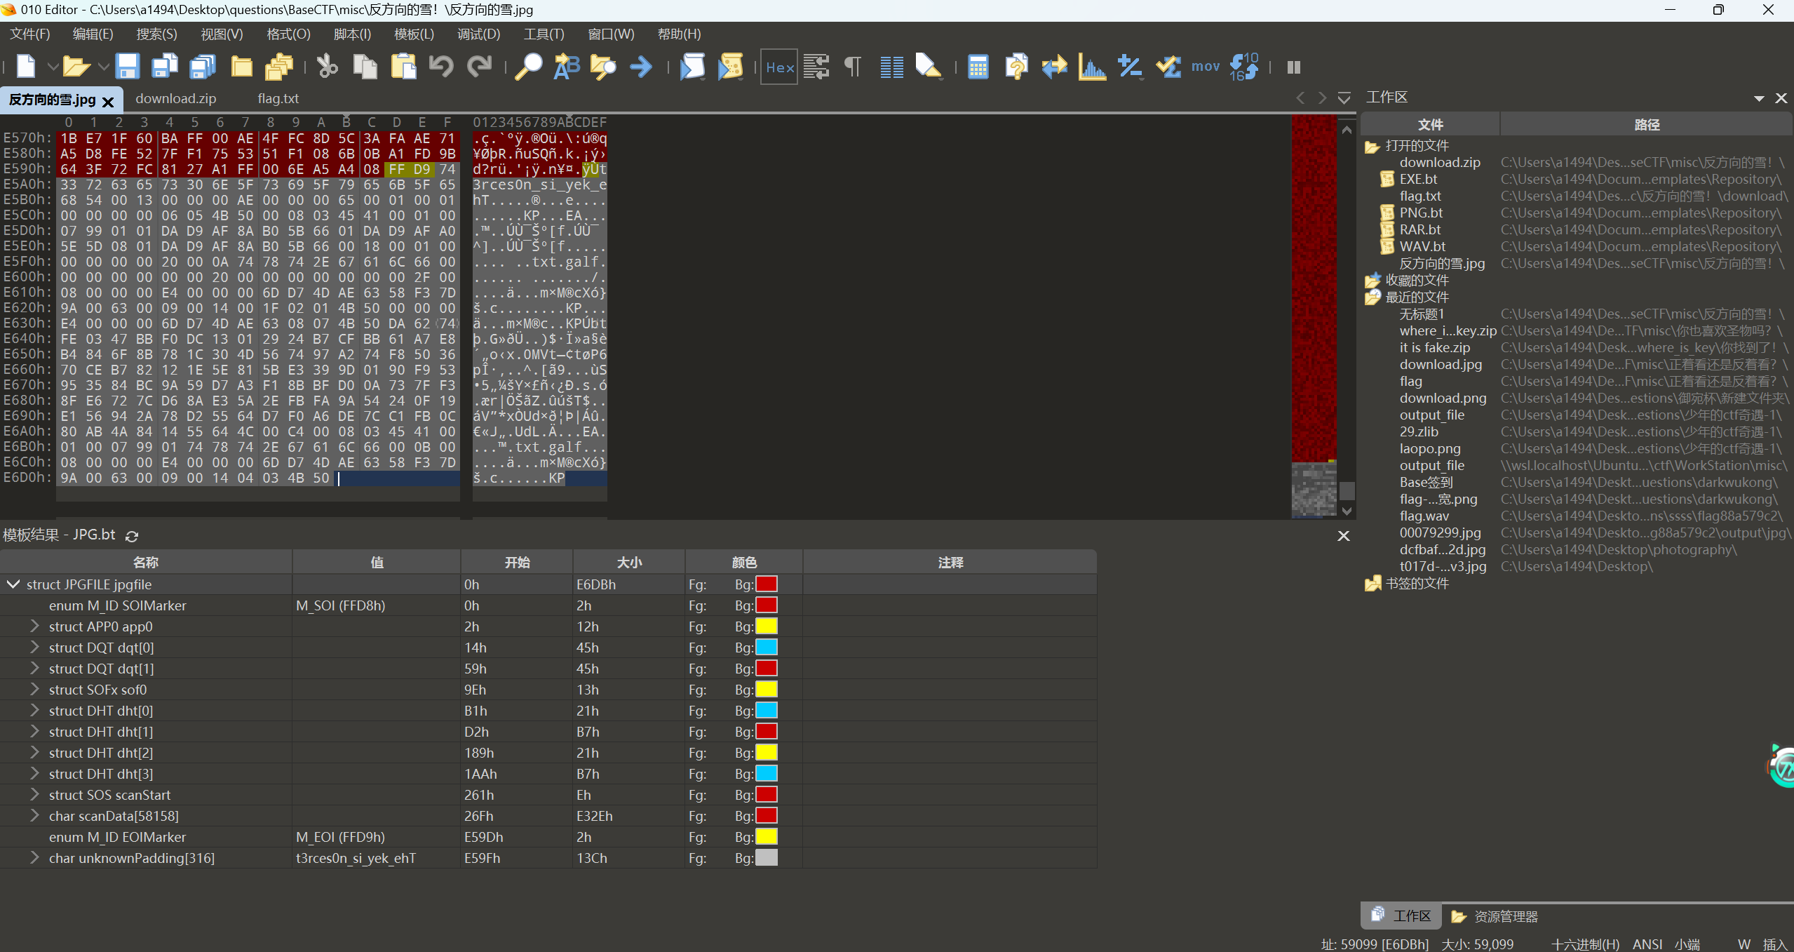Open the Histogram tool
This screenshot has width=1794, height=952.
point(1091,67)
